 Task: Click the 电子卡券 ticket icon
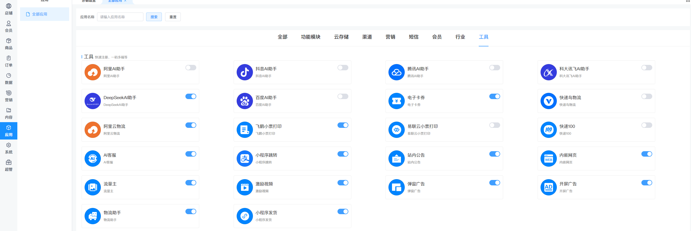(x=397, y=101)
